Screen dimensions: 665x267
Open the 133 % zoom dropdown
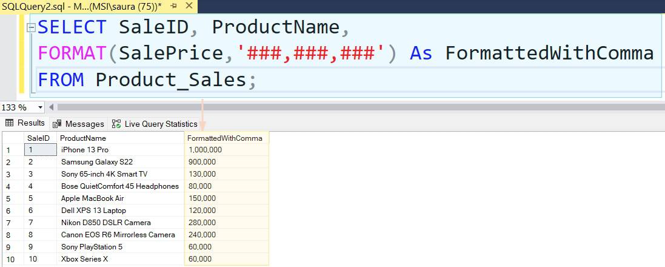[41, 107]
